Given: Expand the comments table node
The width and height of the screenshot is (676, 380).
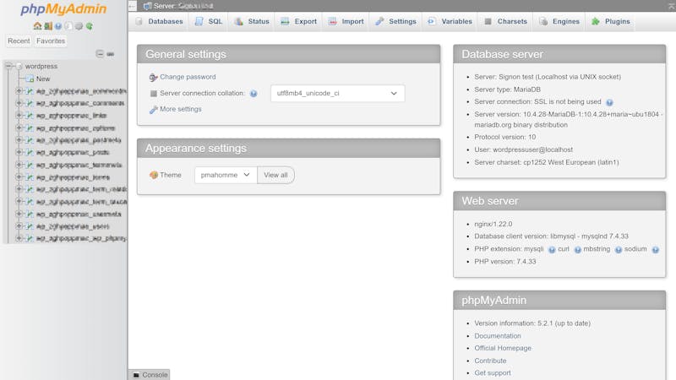Looking at the screenshot, I should (x=19, y=103).
